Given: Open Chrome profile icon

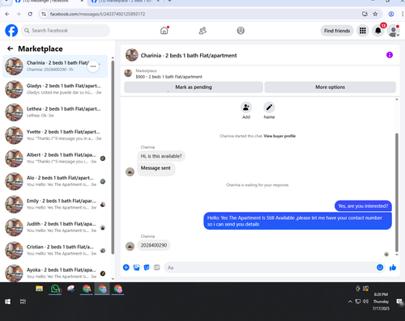Looking at the screenshot, I should pos(391,14).
